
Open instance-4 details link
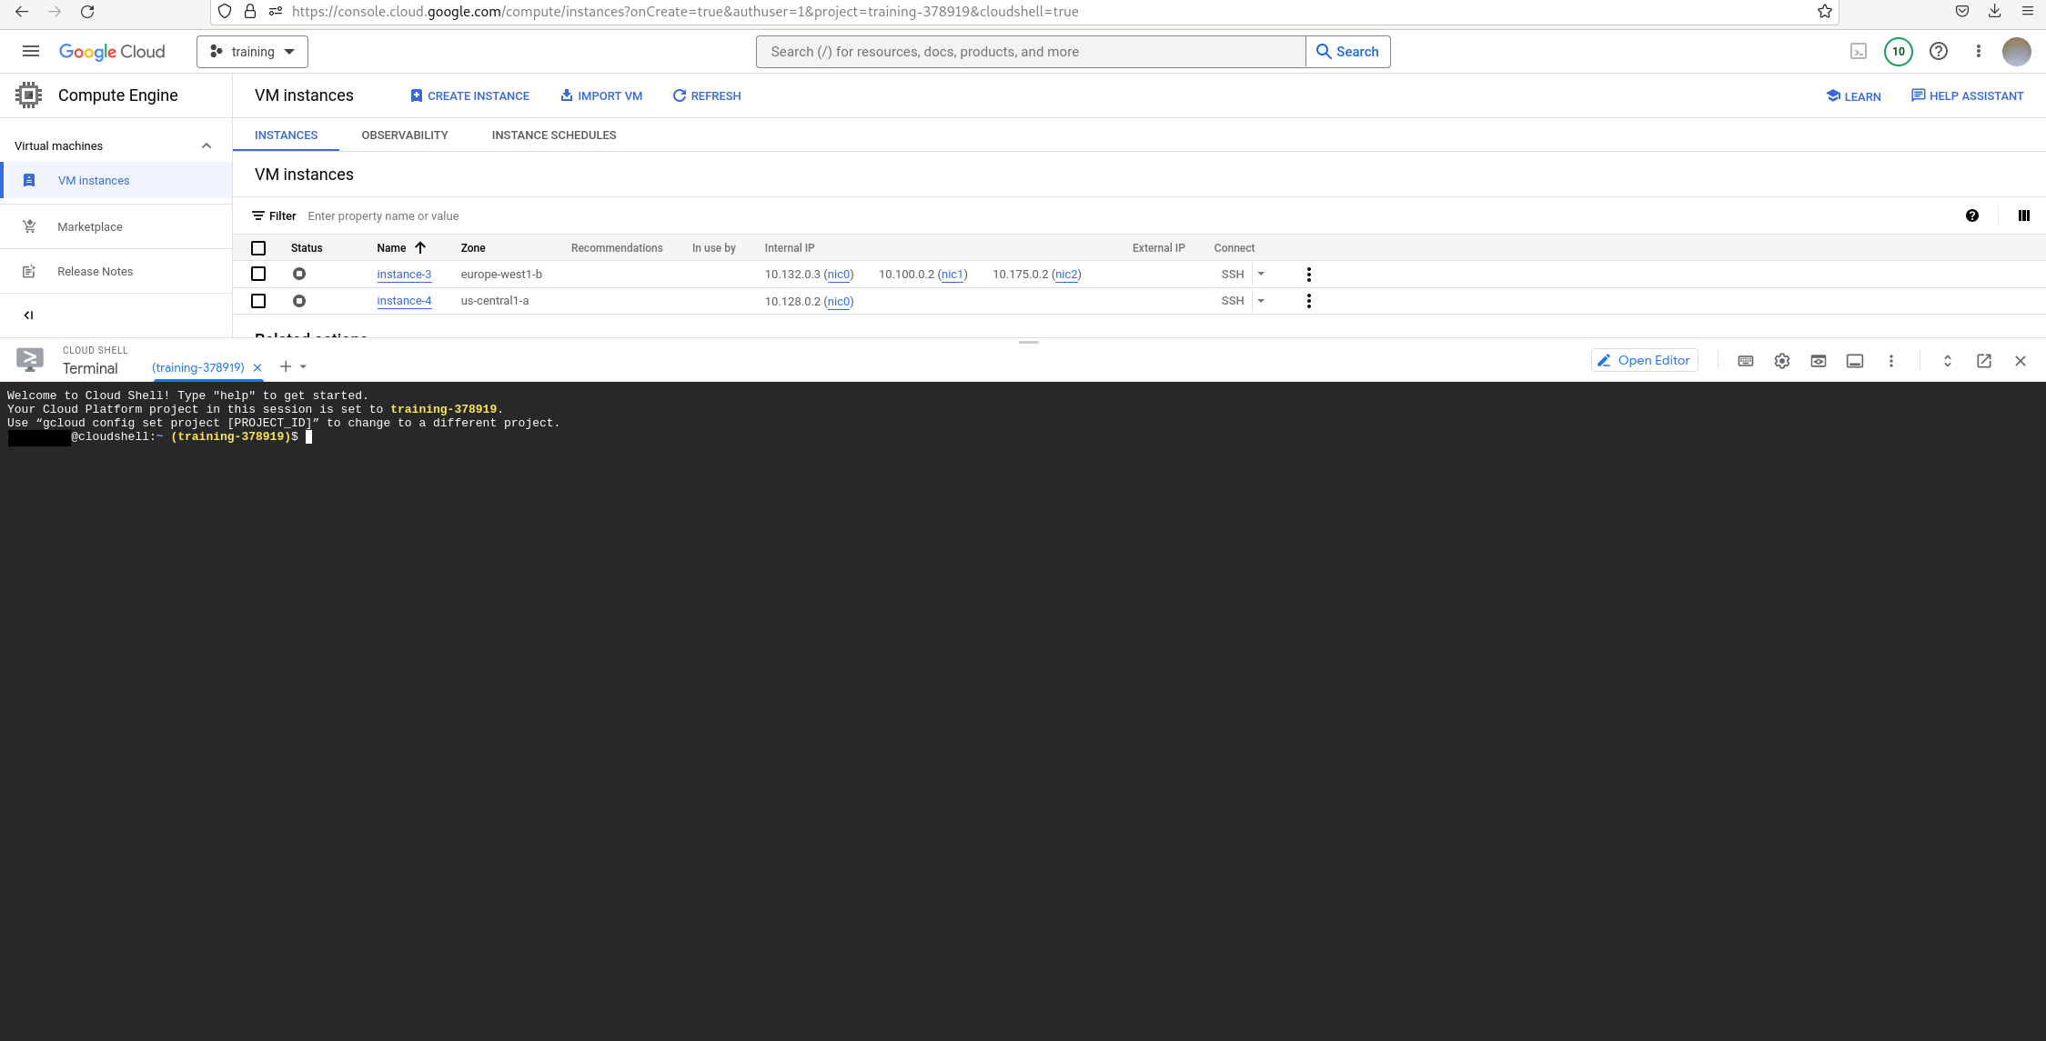404,300
